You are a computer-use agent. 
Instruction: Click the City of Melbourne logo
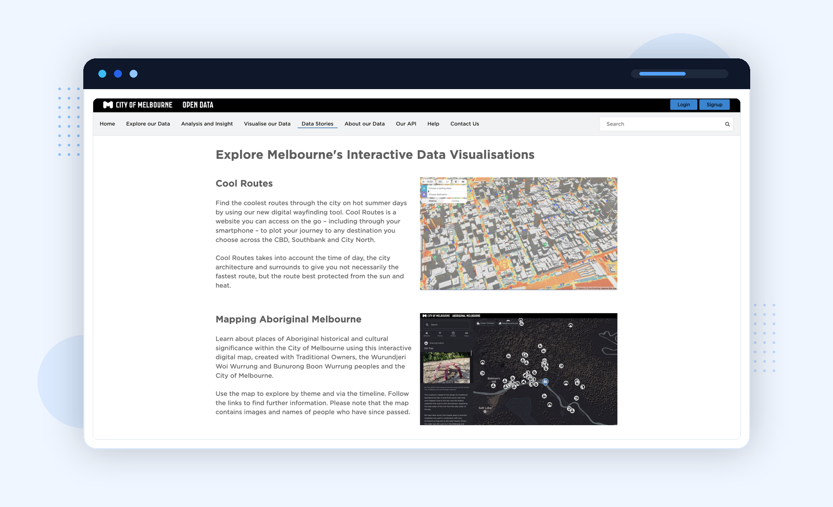pyautogui.click(x=138, y=105)
